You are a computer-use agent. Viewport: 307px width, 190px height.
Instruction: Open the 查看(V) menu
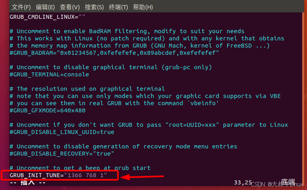[70, 7]
